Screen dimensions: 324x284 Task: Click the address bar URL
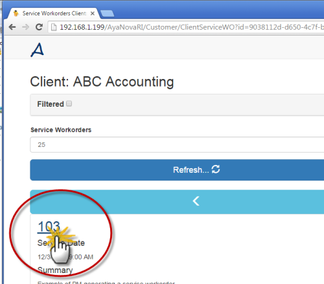pyautogui.click(x=191, y=27)
